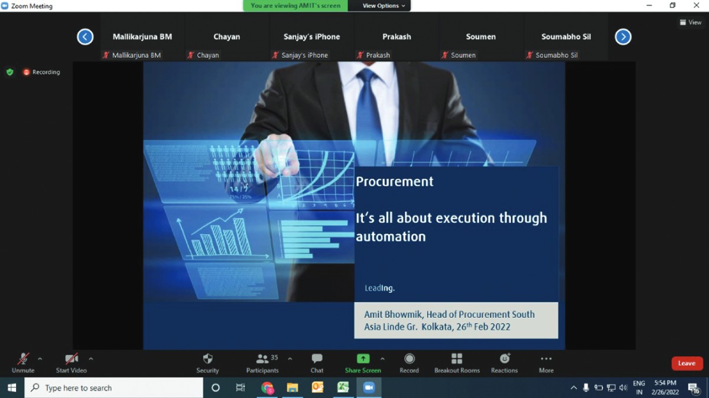Expand share options arrow beside Share Screen
The height and width of the screenshot is (398, 709).
382,358
